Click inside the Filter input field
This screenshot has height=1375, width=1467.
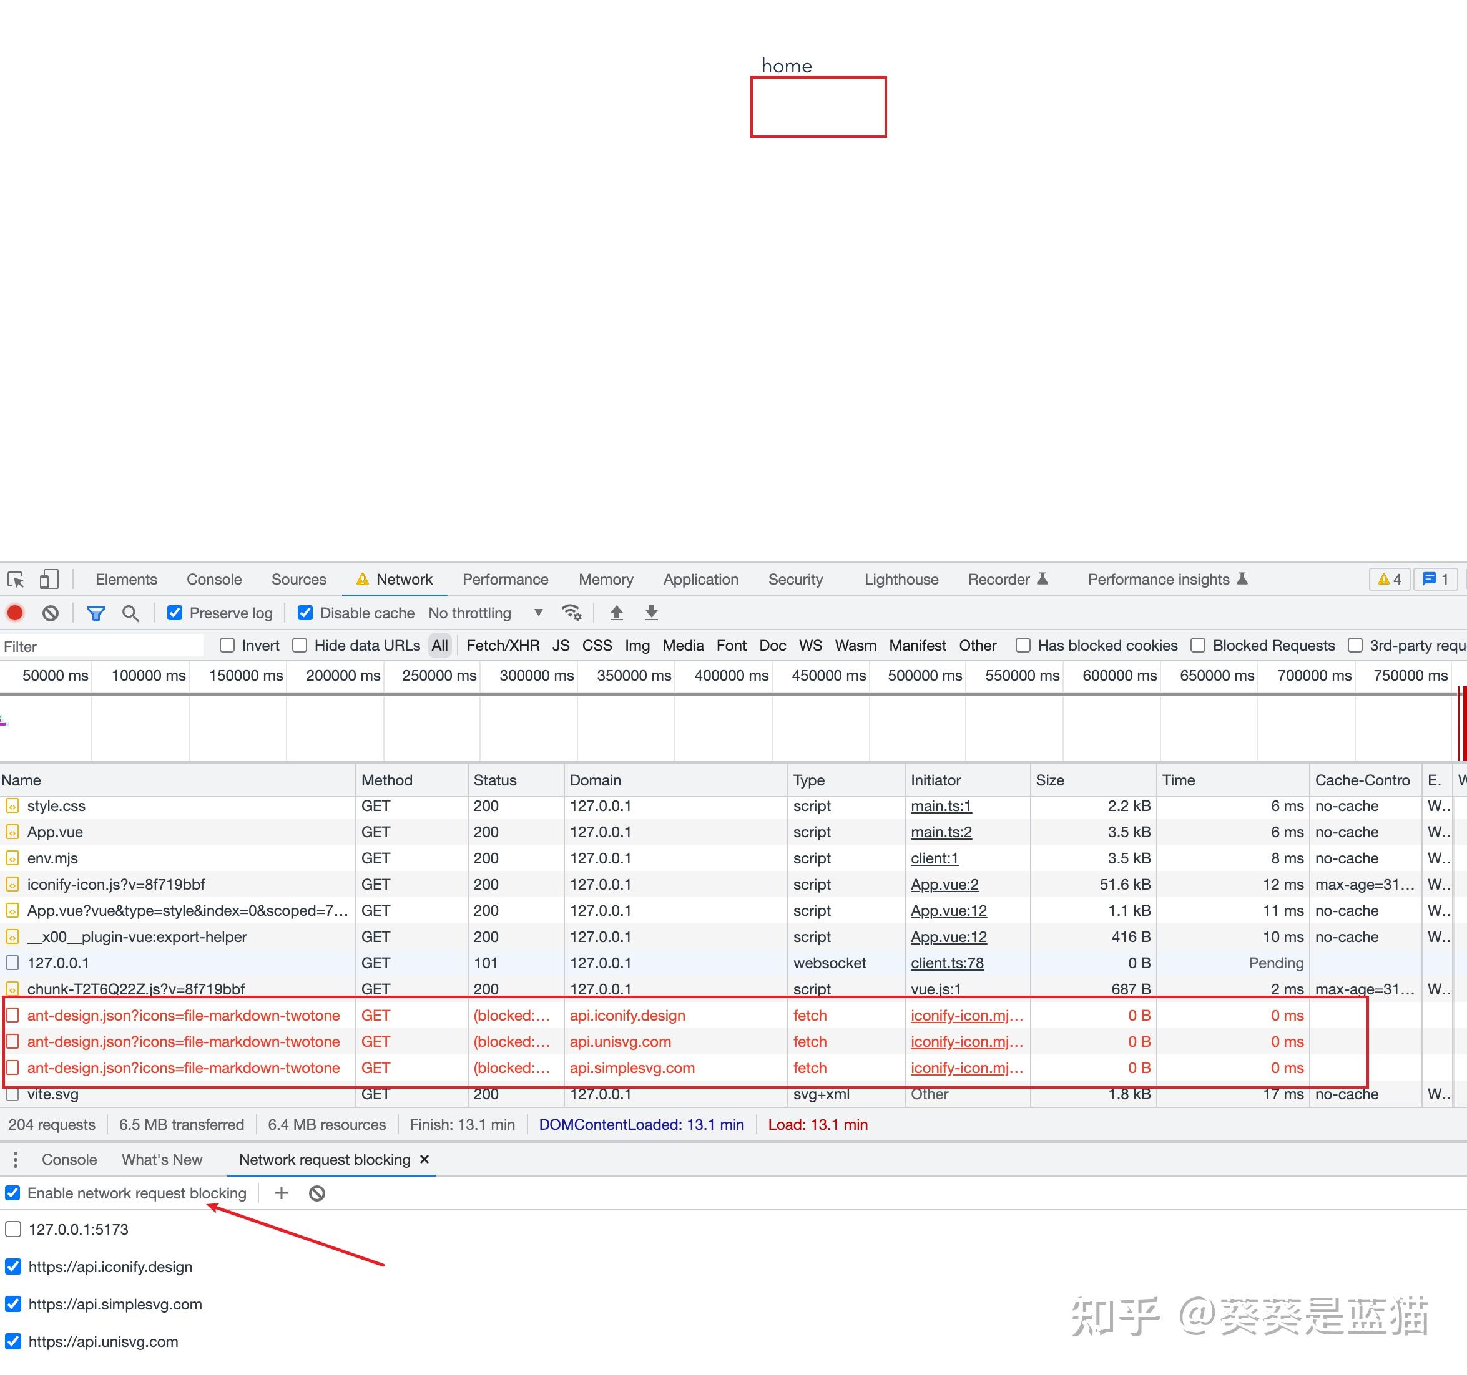[x=103, y=646]
